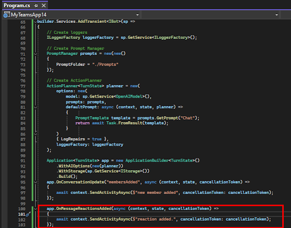
Task: Click Task.FromResult on line 84
Action: coord(124,123)
